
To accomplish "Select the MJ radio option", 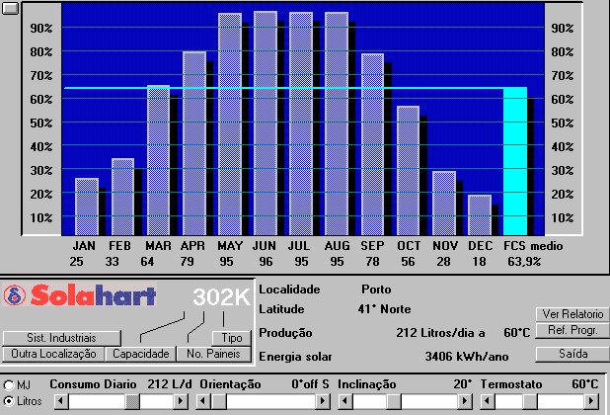I will tap(9, 385).
